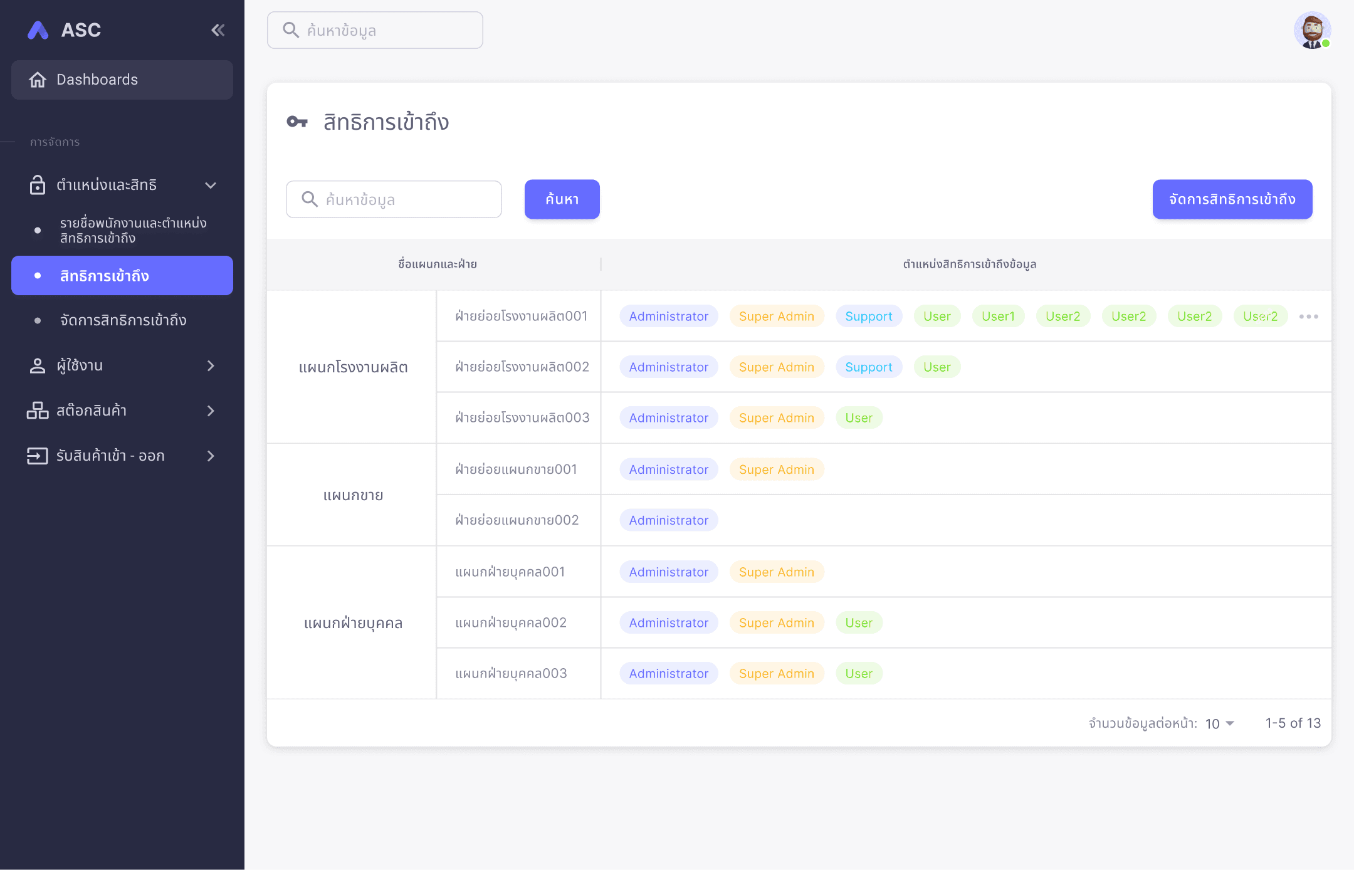Click the top search bar magnifier icon
This screenshot has height=870, width=1354.
(x=291, y=30)
